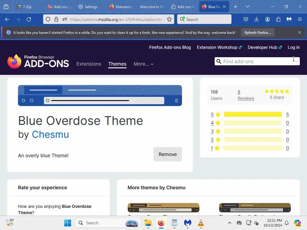Image resolution: width=307 pixels, height=230 pixels.
Task: Open Save to Pocket icon
Action: pos(246,19)
